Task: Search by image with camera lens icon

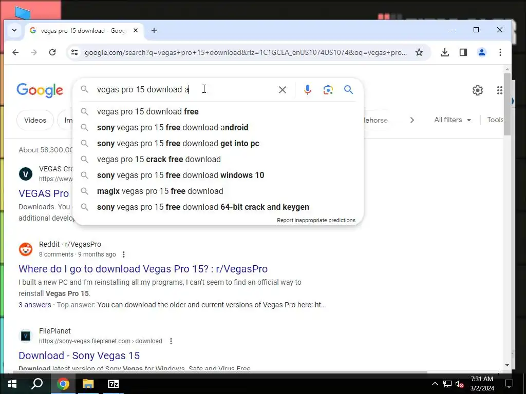Action: (x=328, y=90)
